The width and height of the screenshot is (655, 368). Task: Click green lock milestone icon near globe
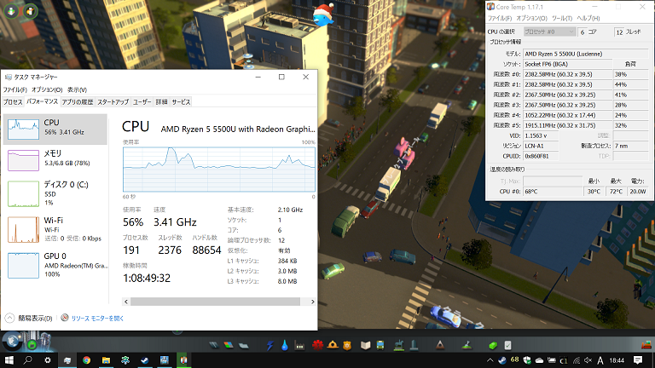click(x=32, y=345)
